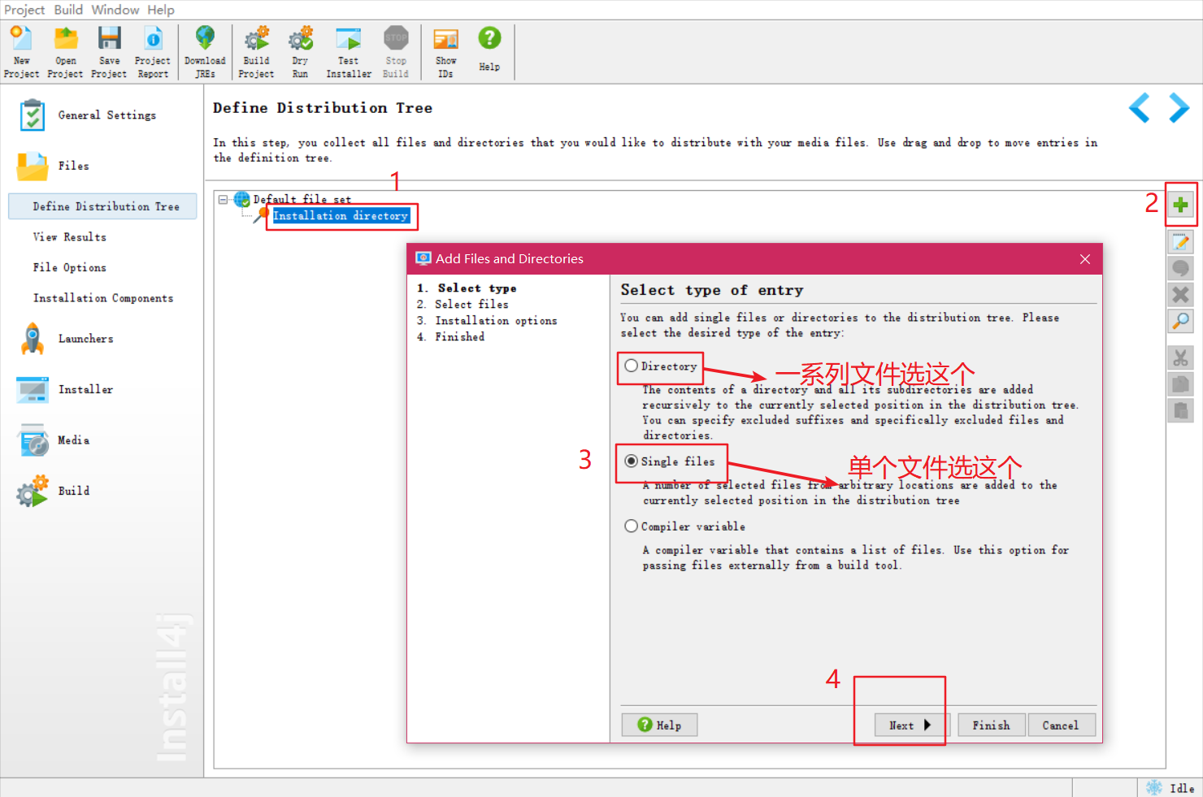Screen dimensions: 1203x797
Task: Open the Installer section in the sidebar
Action: click(x=86, y=389)
